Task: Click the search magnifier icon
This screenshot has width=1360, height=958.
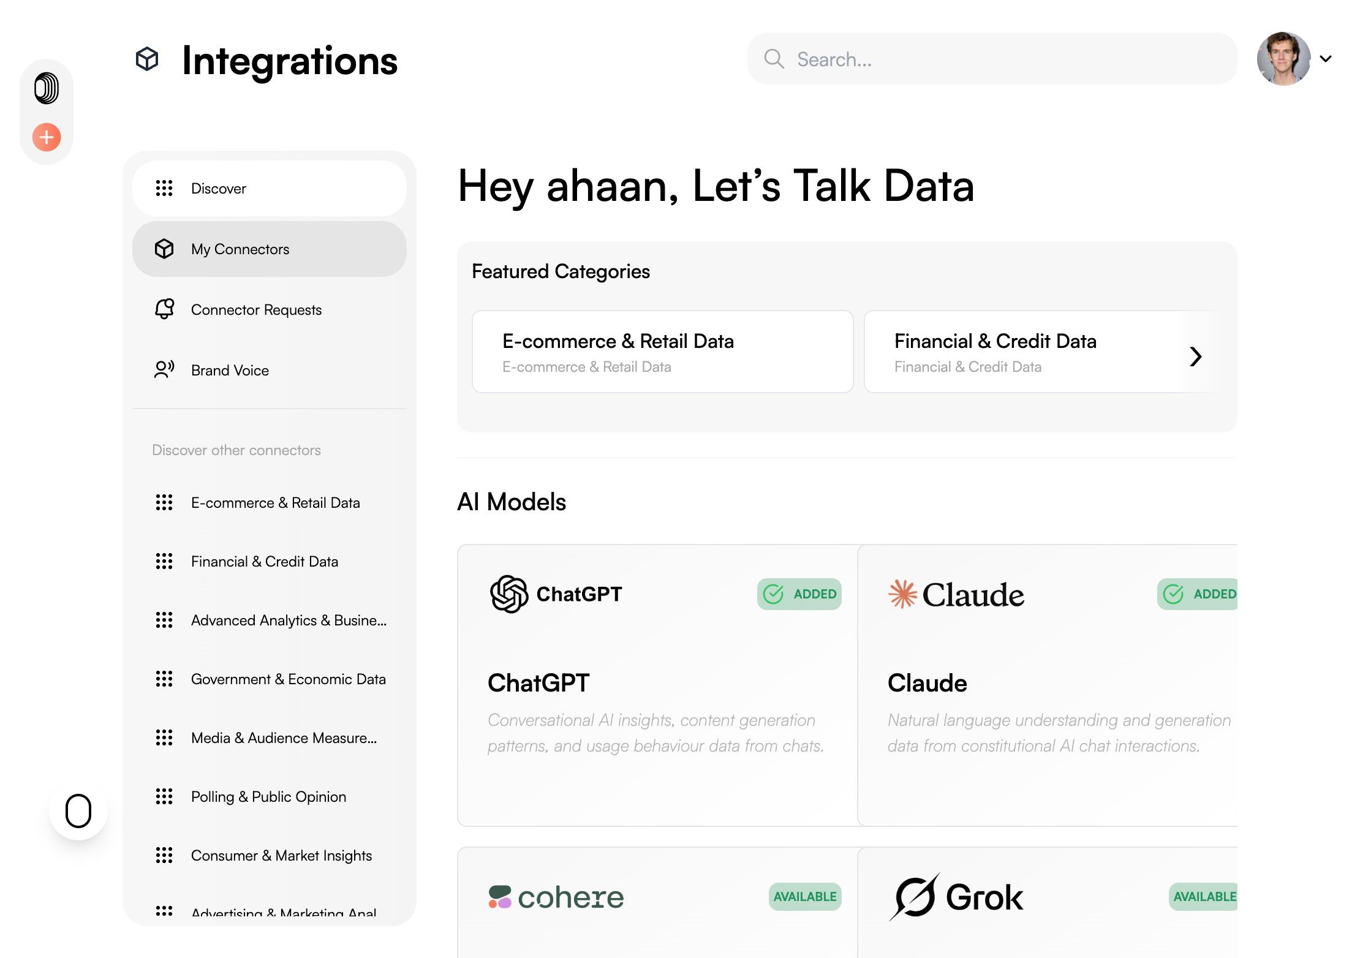Action: tap(774, 59)
